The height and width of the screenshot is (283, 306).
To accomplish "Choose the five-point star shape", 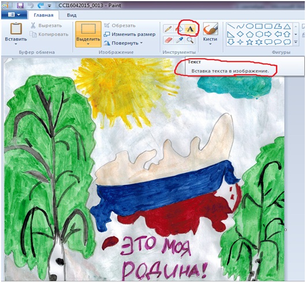I will [249, 42].
